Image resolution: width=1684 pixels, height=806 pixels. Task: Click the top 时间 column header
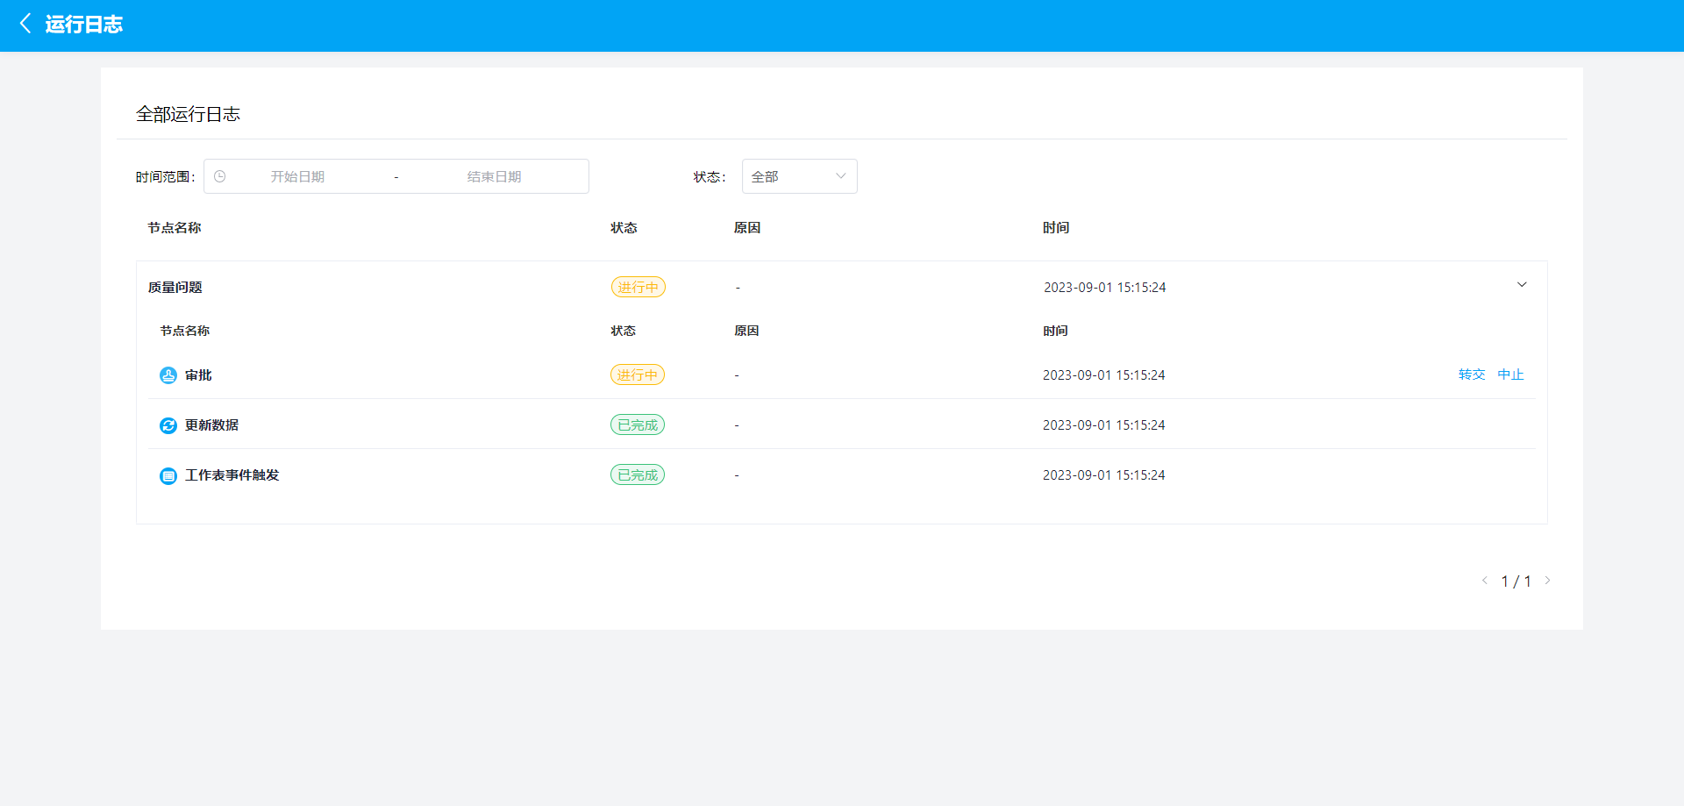1056,227
